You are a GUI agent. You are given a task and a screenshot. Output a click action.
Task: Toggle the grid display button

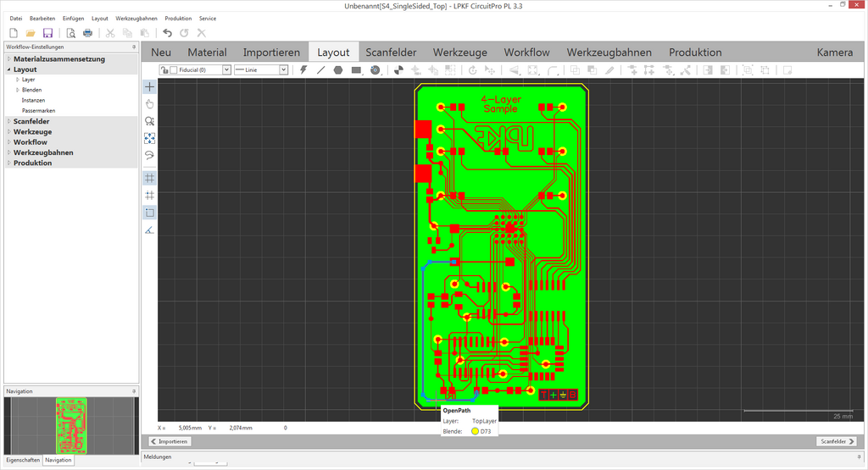pos(150,178)
